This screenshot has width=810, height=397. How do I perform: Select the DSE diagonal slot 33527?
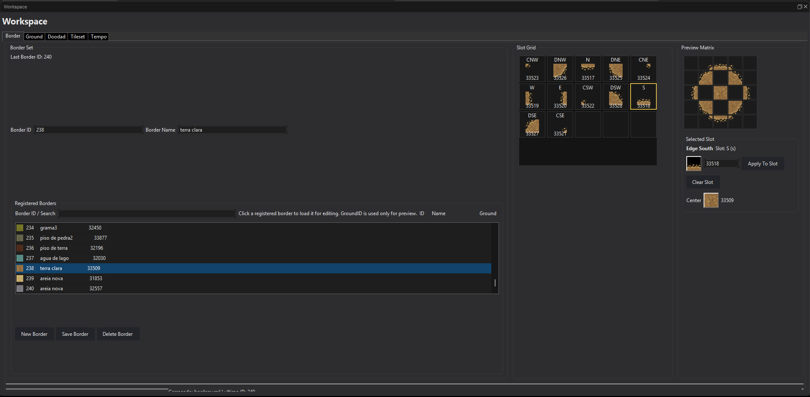532,124
